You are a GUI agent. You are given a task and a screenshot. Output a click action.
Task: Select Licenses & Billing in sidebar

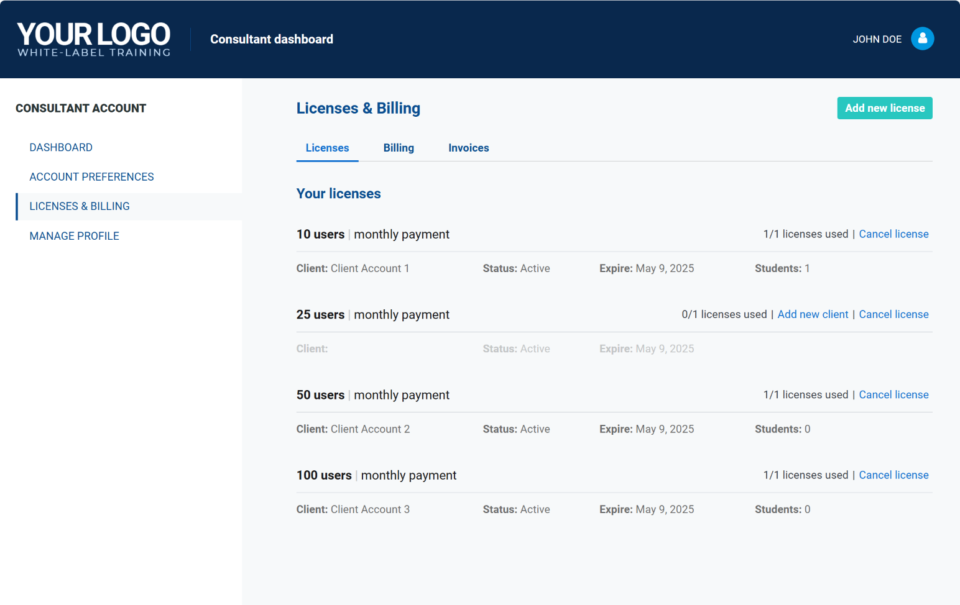(80, 206)
